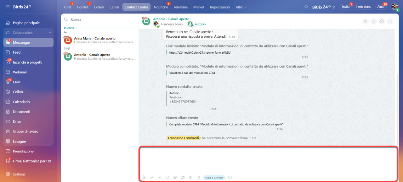Viewport: 403px width, 182px height.
Task: Click the Francesca Lombardi highlighted name
Action: coord(183,138)
